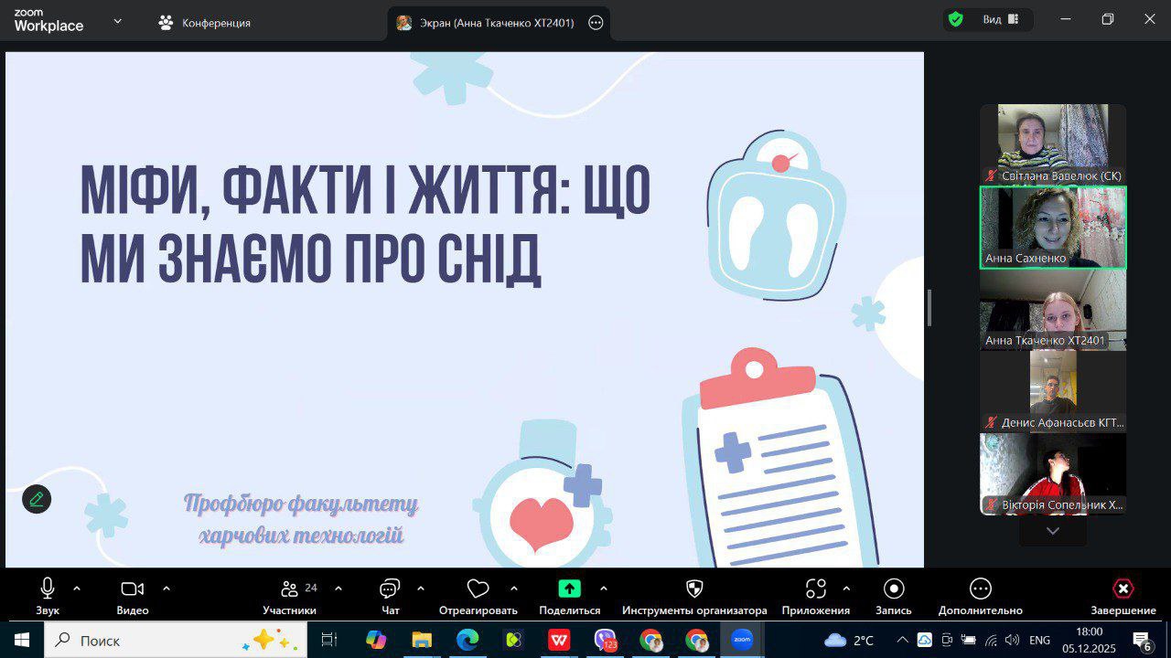Toggle the video camera on or off
1171x658 pixels.
click(133, 589)
